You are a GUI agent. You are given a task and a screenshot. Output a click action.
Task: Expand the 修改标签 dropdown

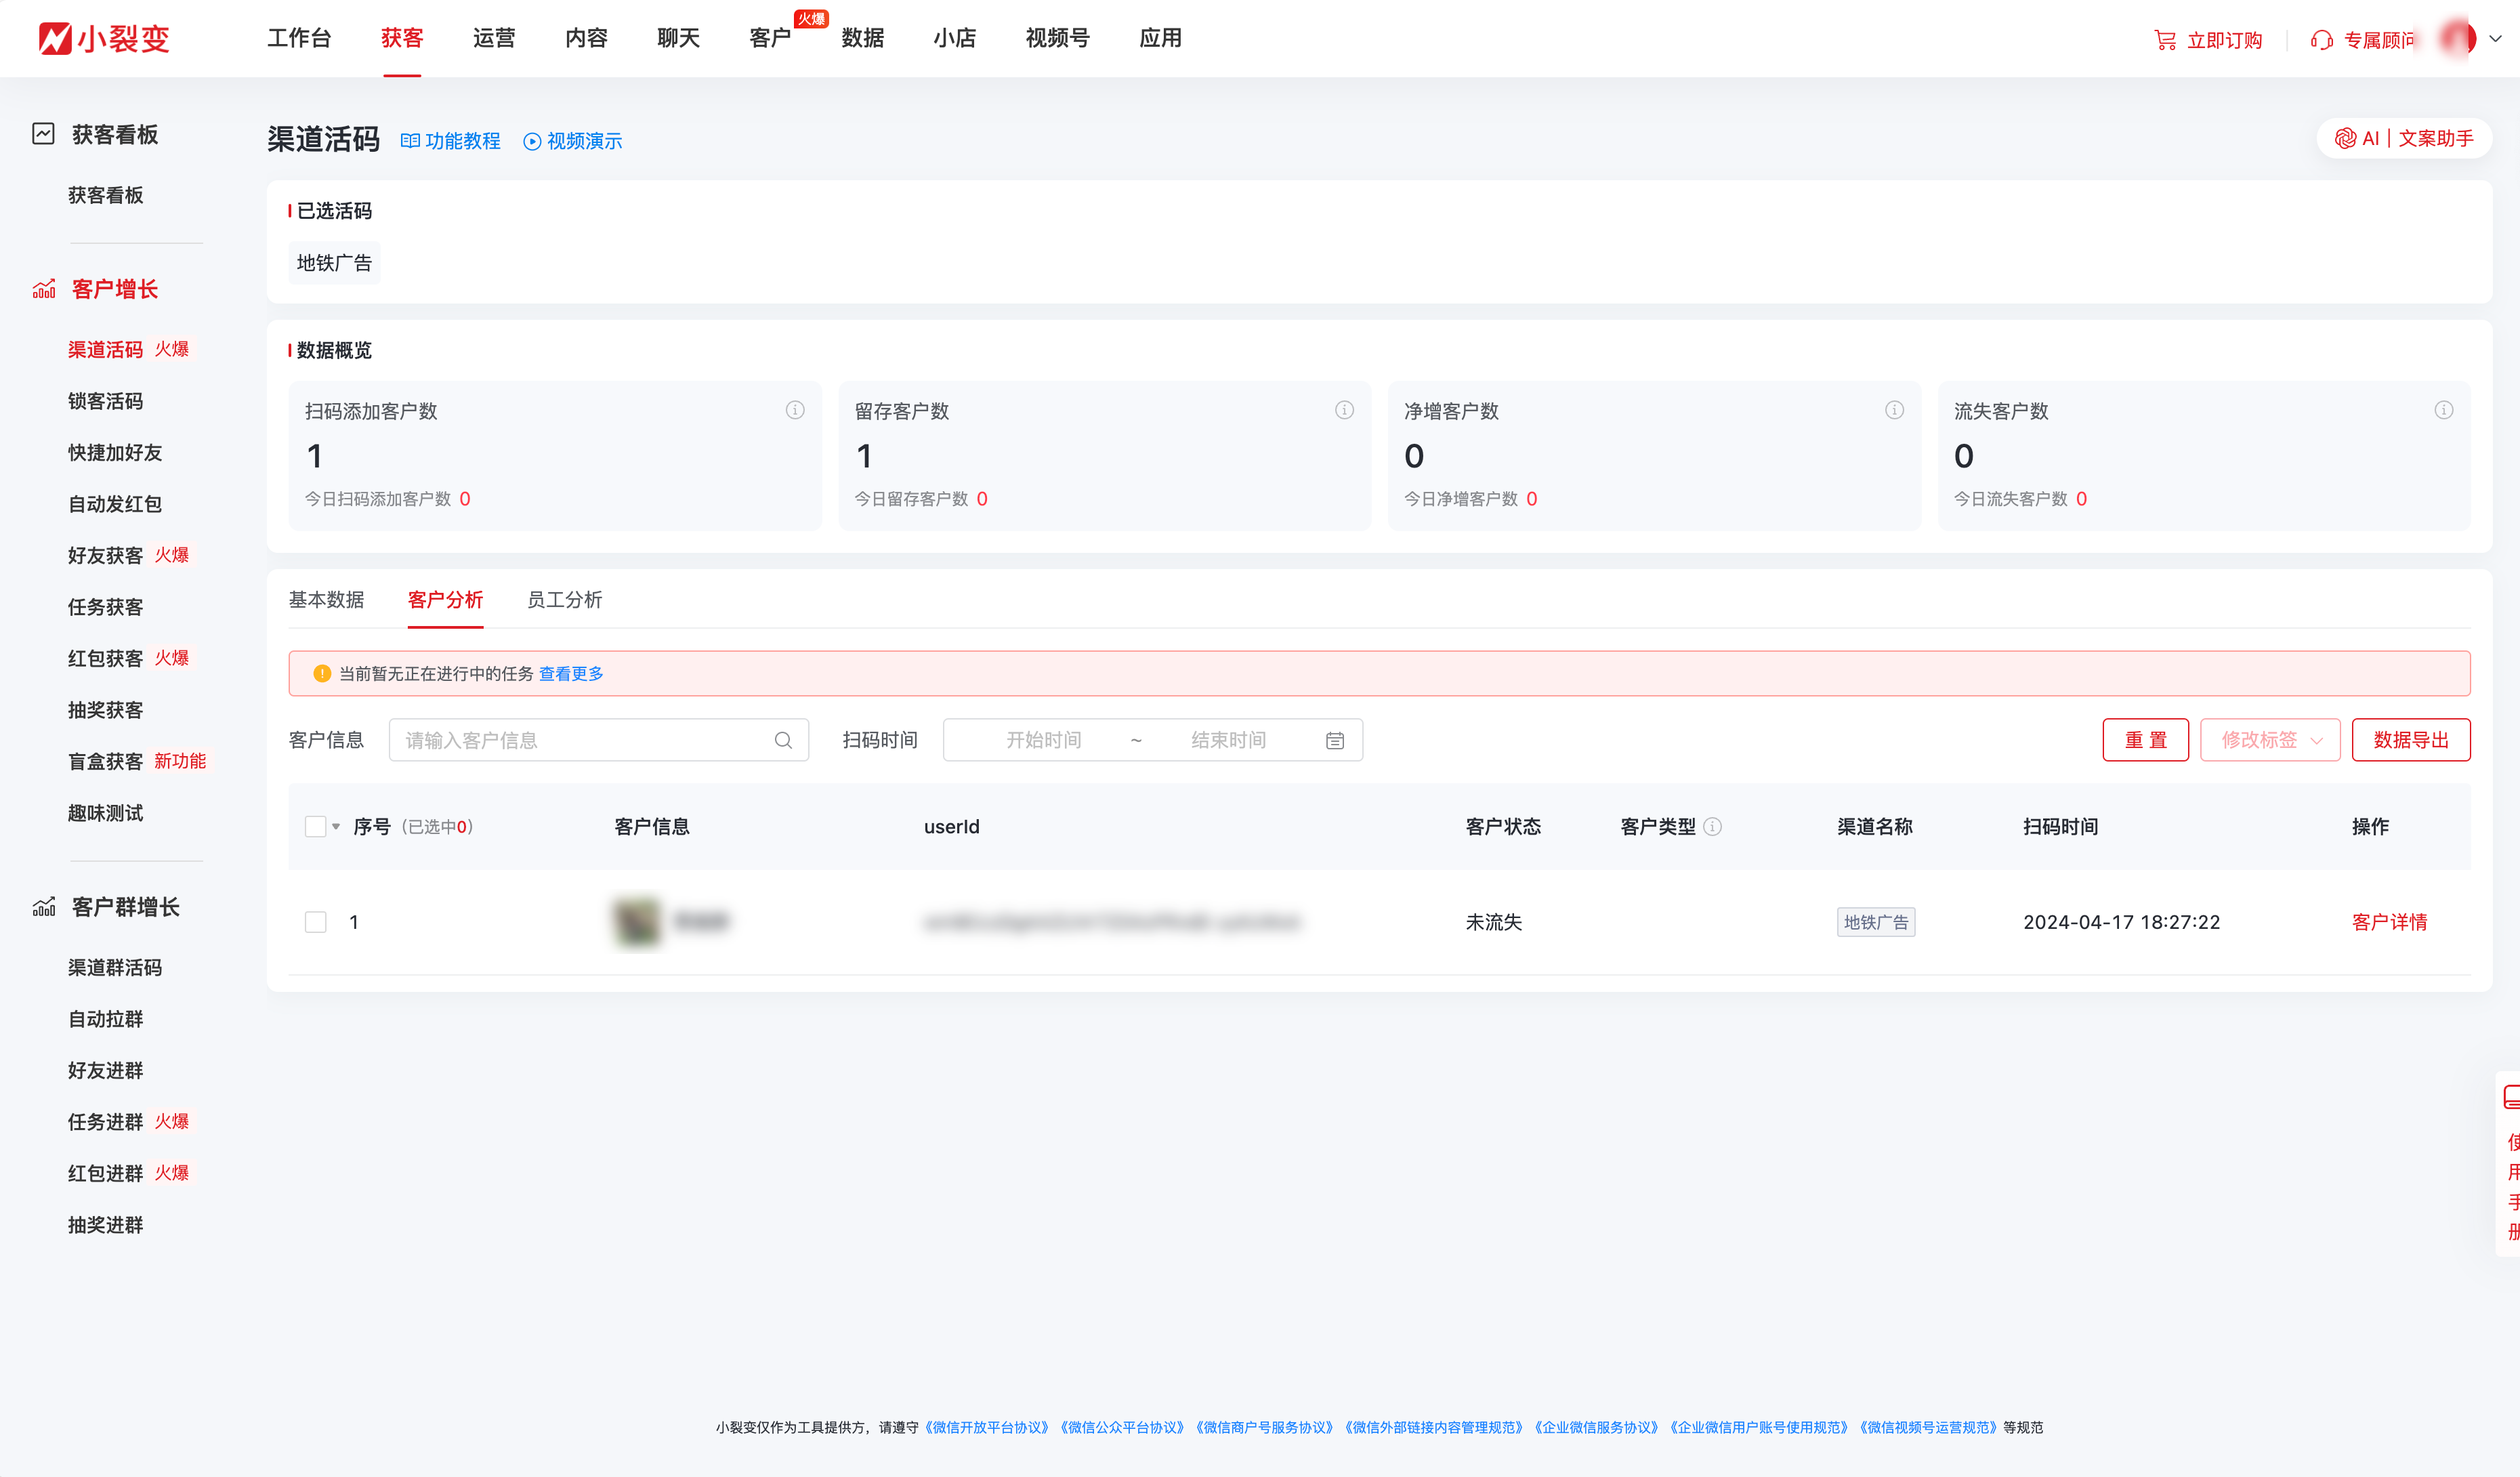(2270, 740)
